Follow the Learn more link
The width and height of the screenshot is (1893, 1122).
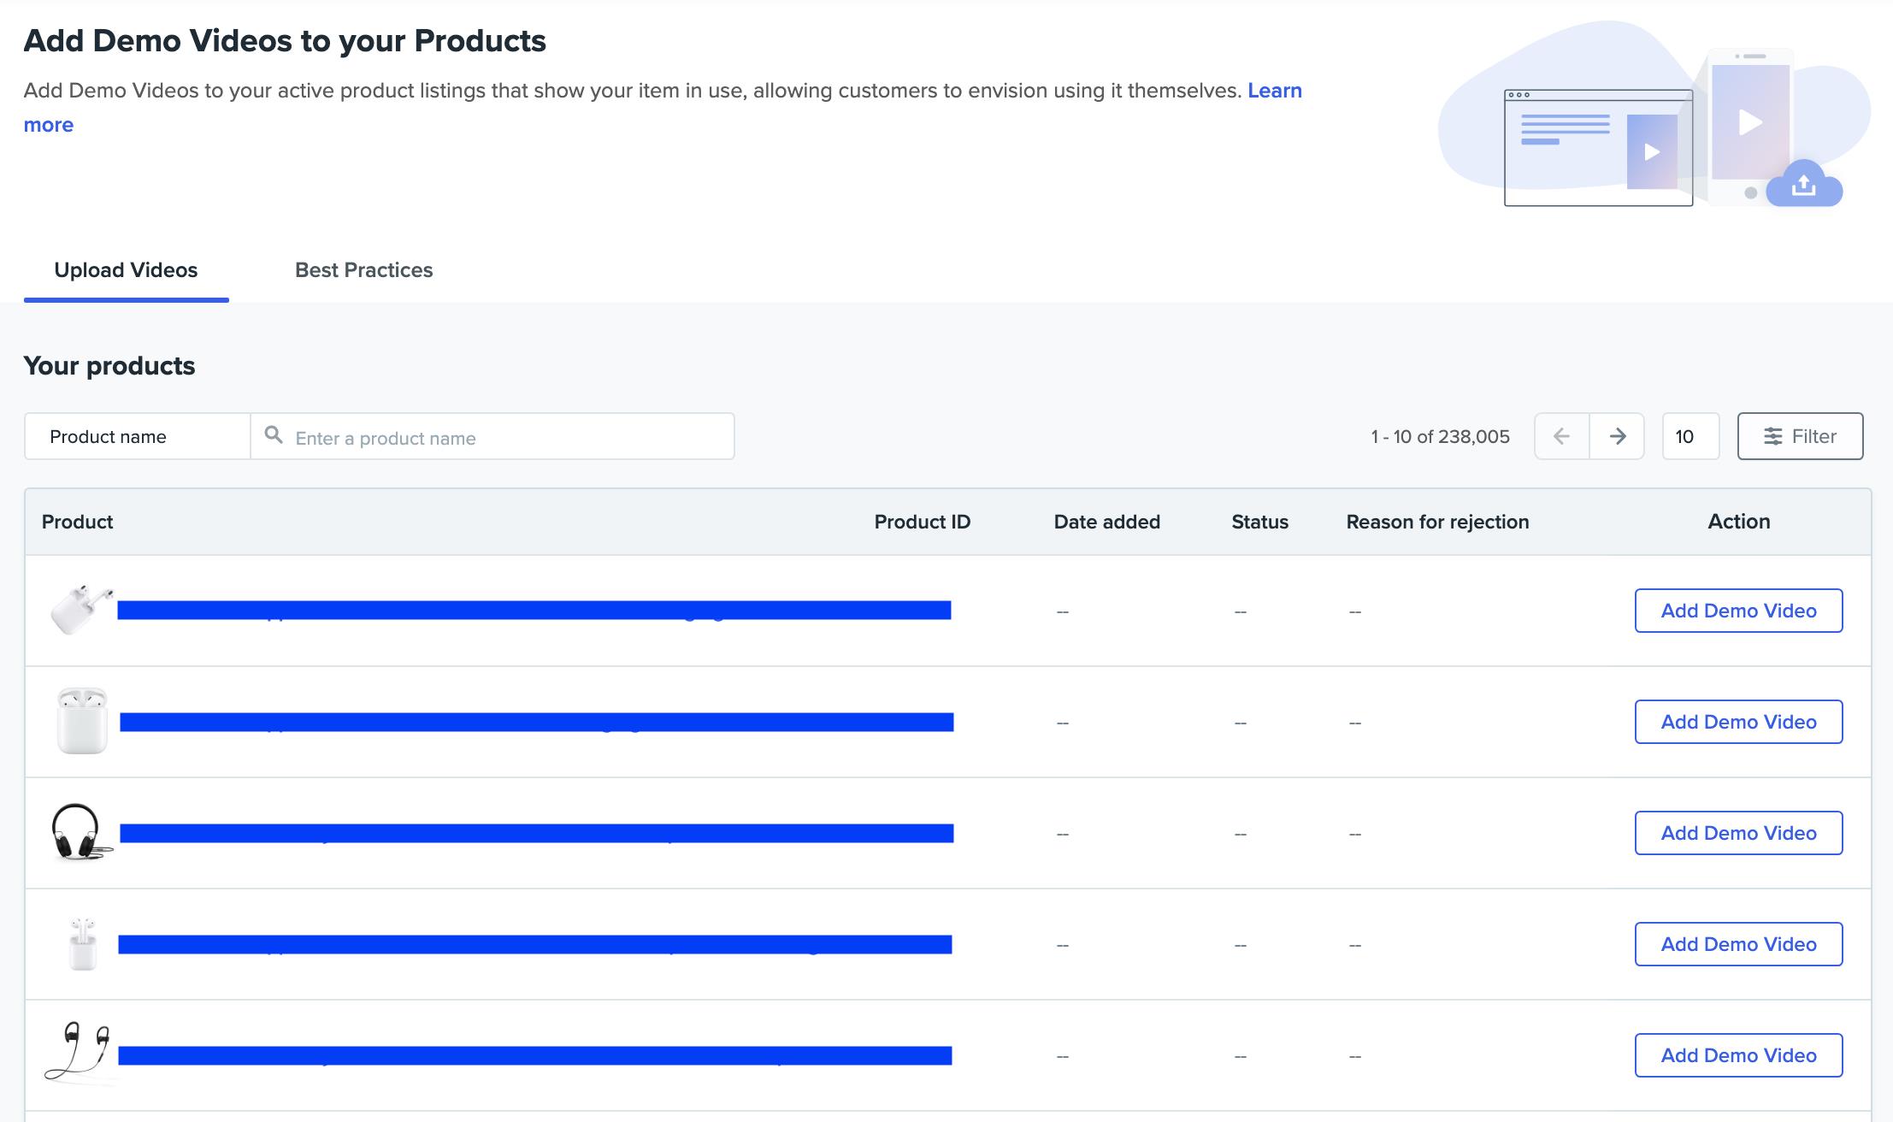(x=1274, y=91)
